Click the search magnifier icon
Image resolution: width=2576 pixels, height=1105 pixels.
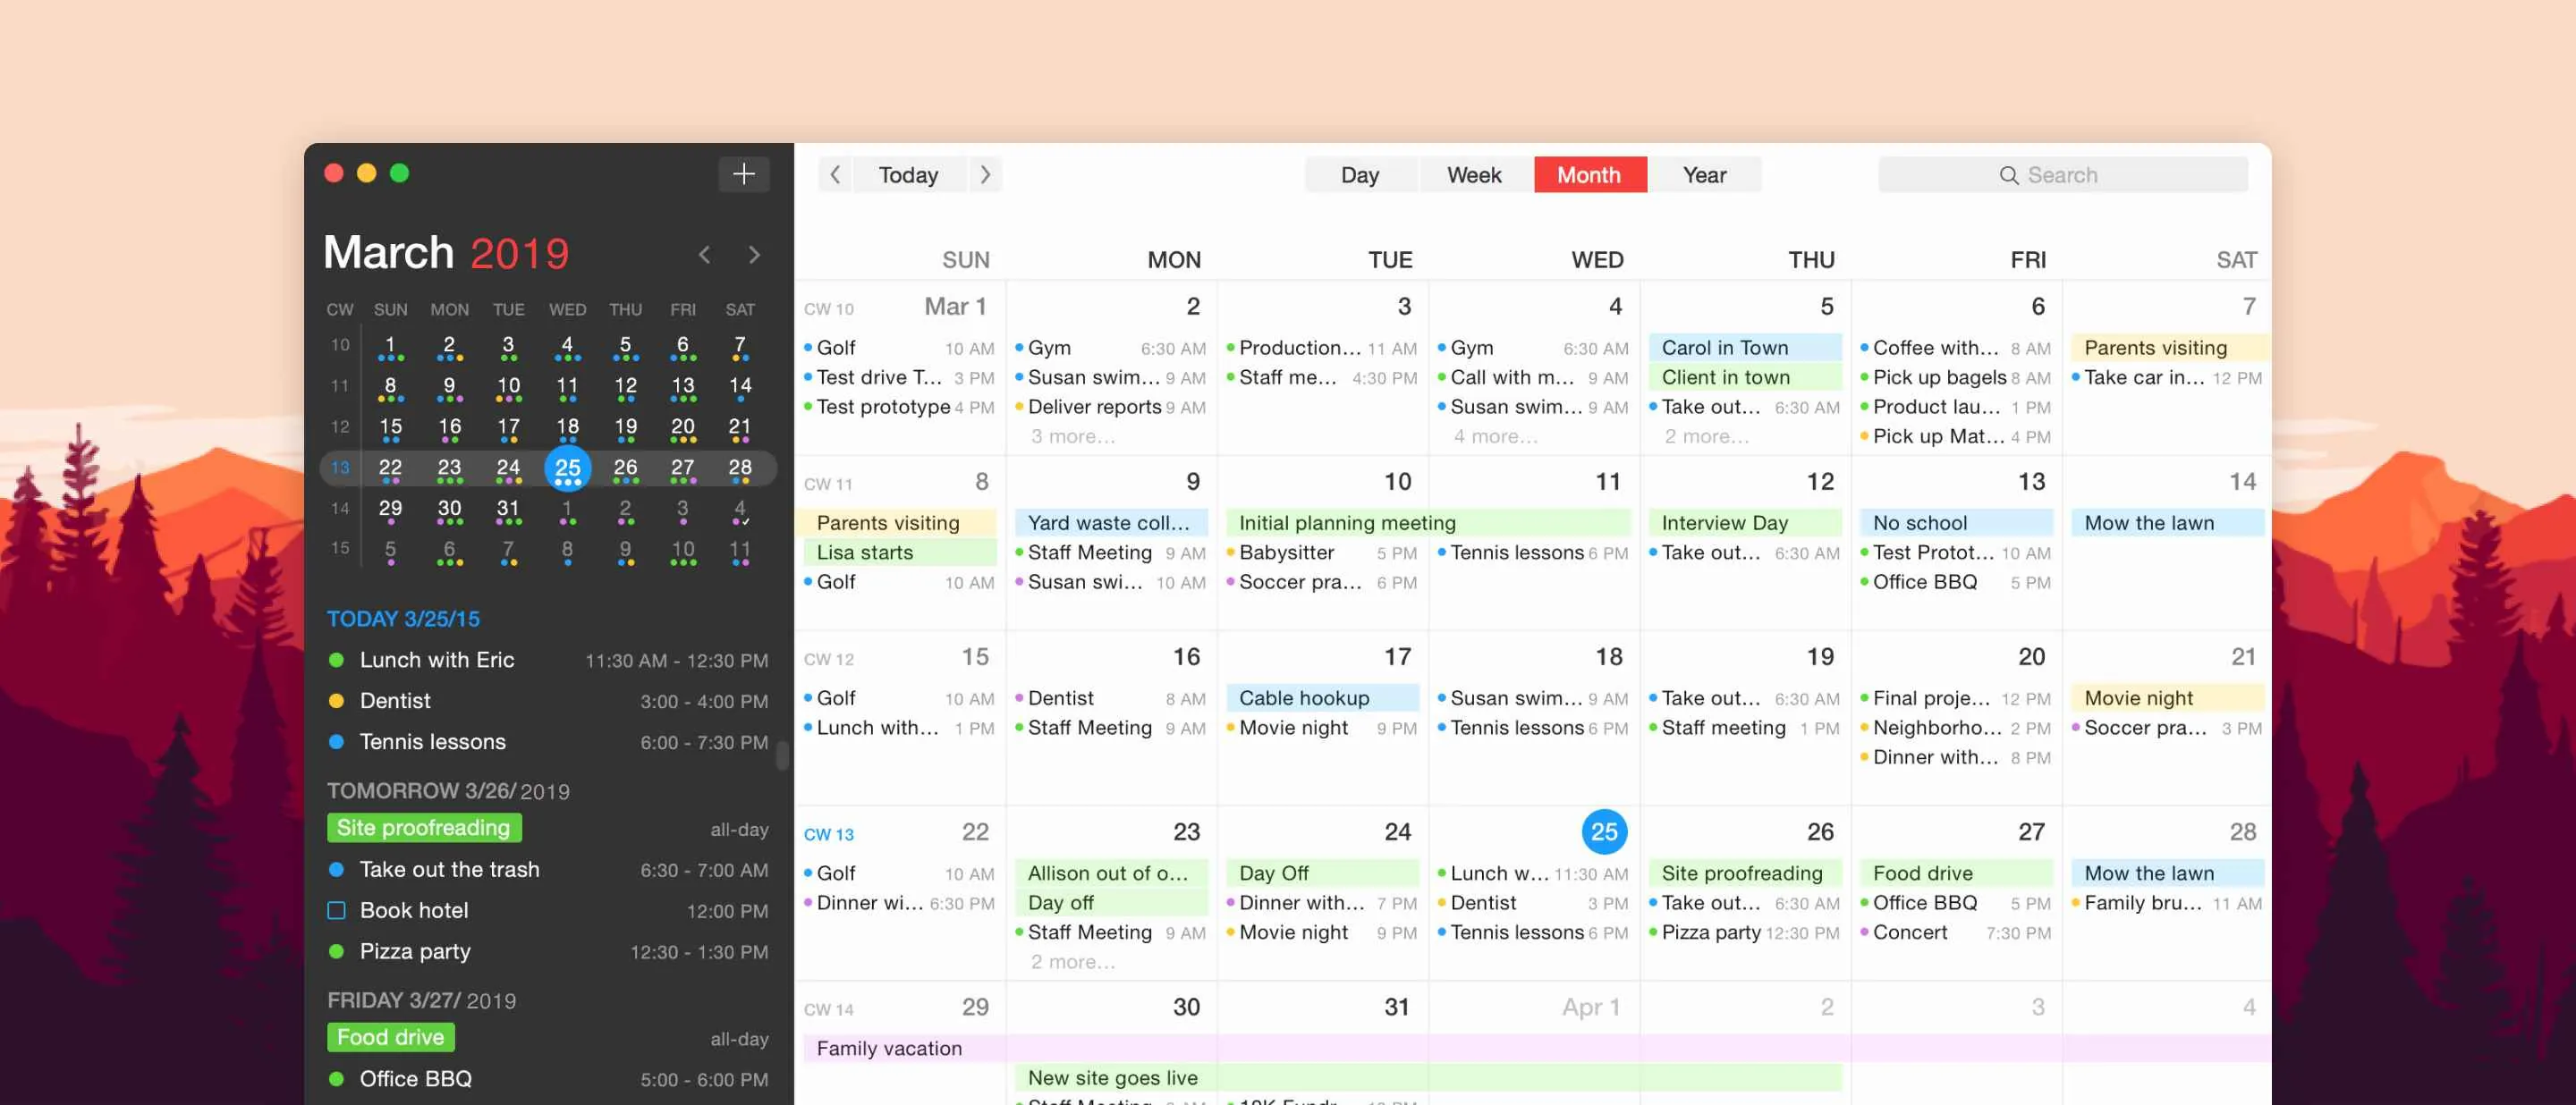click(x=2010, y=173)
